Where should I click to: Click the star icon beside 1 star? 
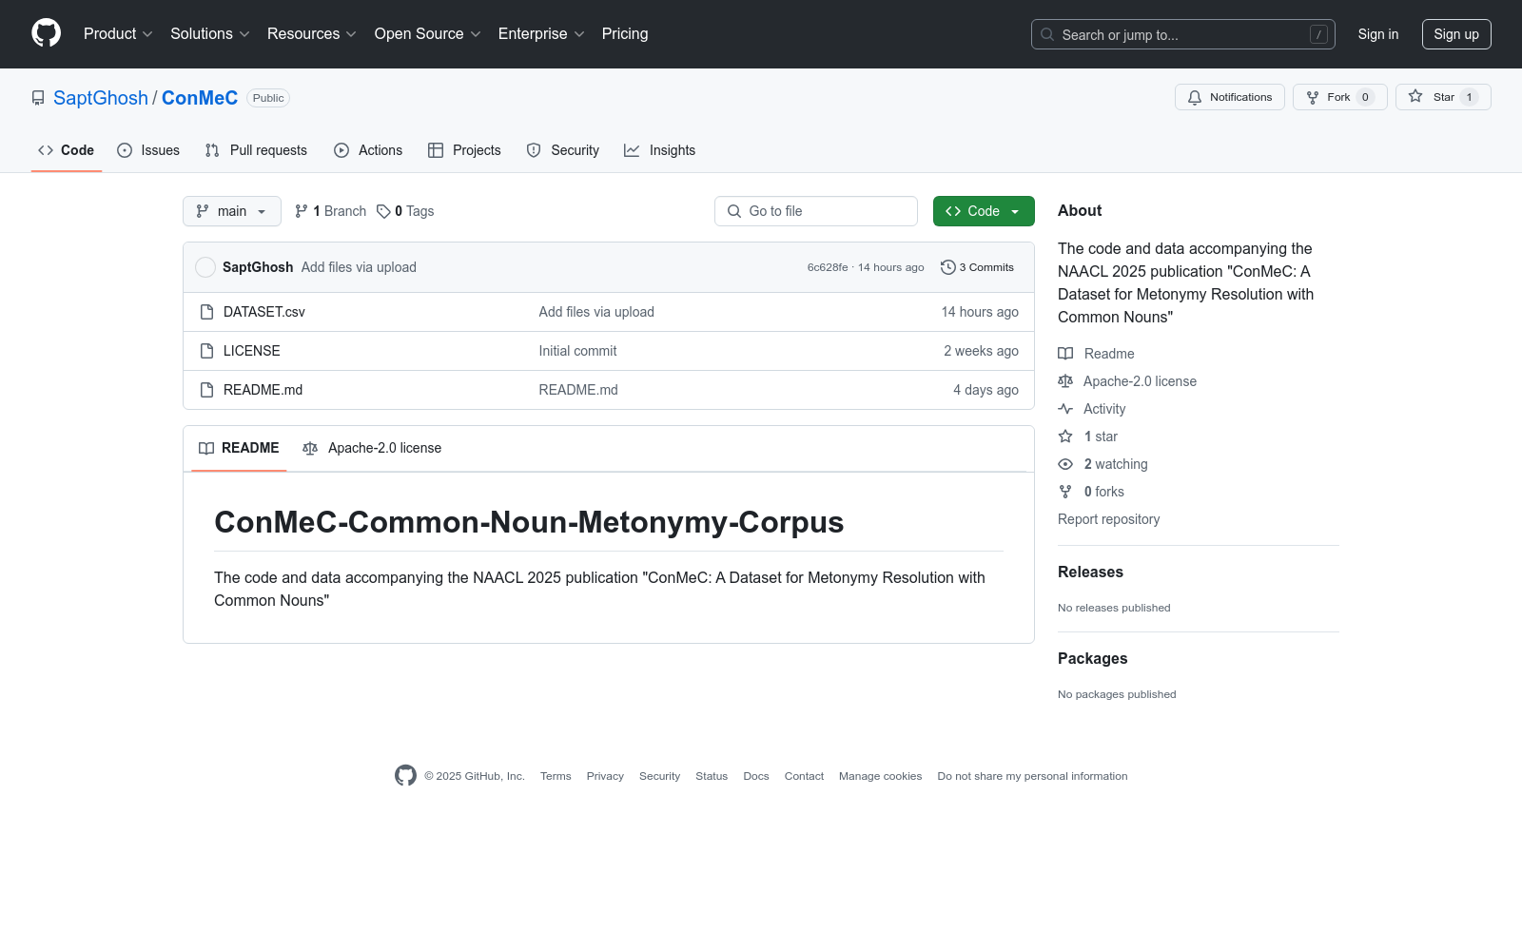[1065, 437]
